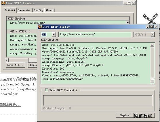Maximize the Live HTTP Replay window

(x=152, y=27)
